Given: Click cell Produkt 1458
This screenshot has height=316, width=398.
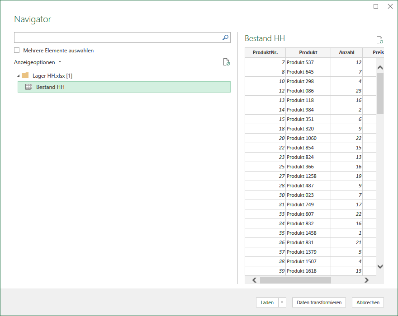Looking at the screenshot, I should [x=308, y=233].
